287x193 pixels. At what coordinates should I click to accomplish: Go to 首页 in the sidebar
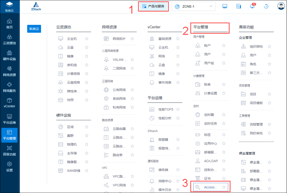click(10, 24)
